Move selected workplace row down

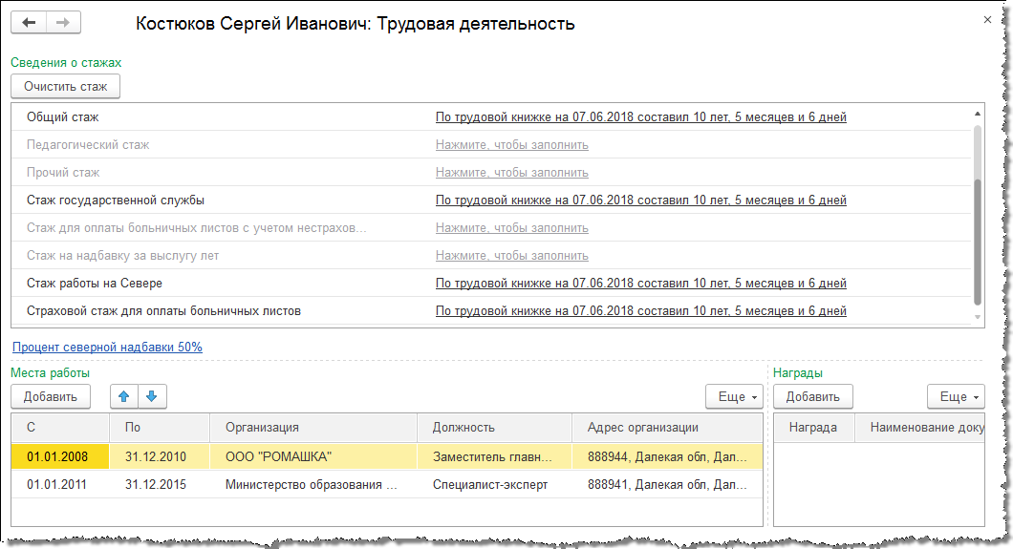coord(152,396)
